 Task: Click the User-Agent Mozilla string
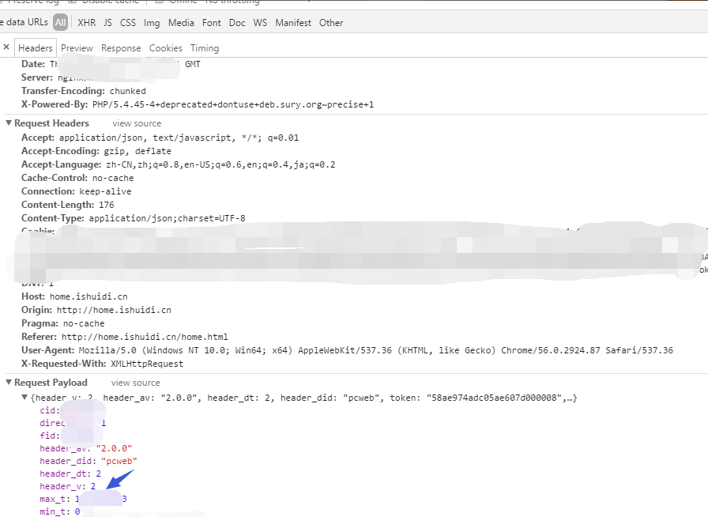tap(375, 350)
